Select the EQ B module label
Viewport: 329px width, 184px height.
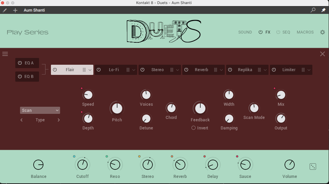coord(29,76)
